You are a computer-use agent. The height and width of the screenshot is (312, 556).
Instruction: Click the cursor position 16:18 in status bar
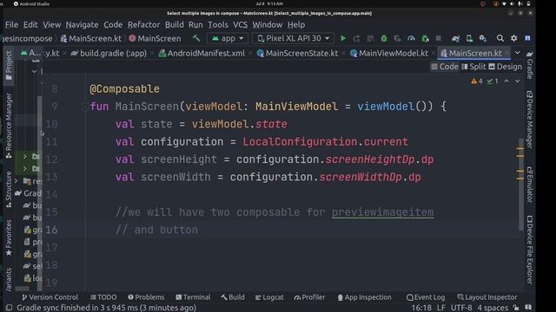tap(421, 308)
